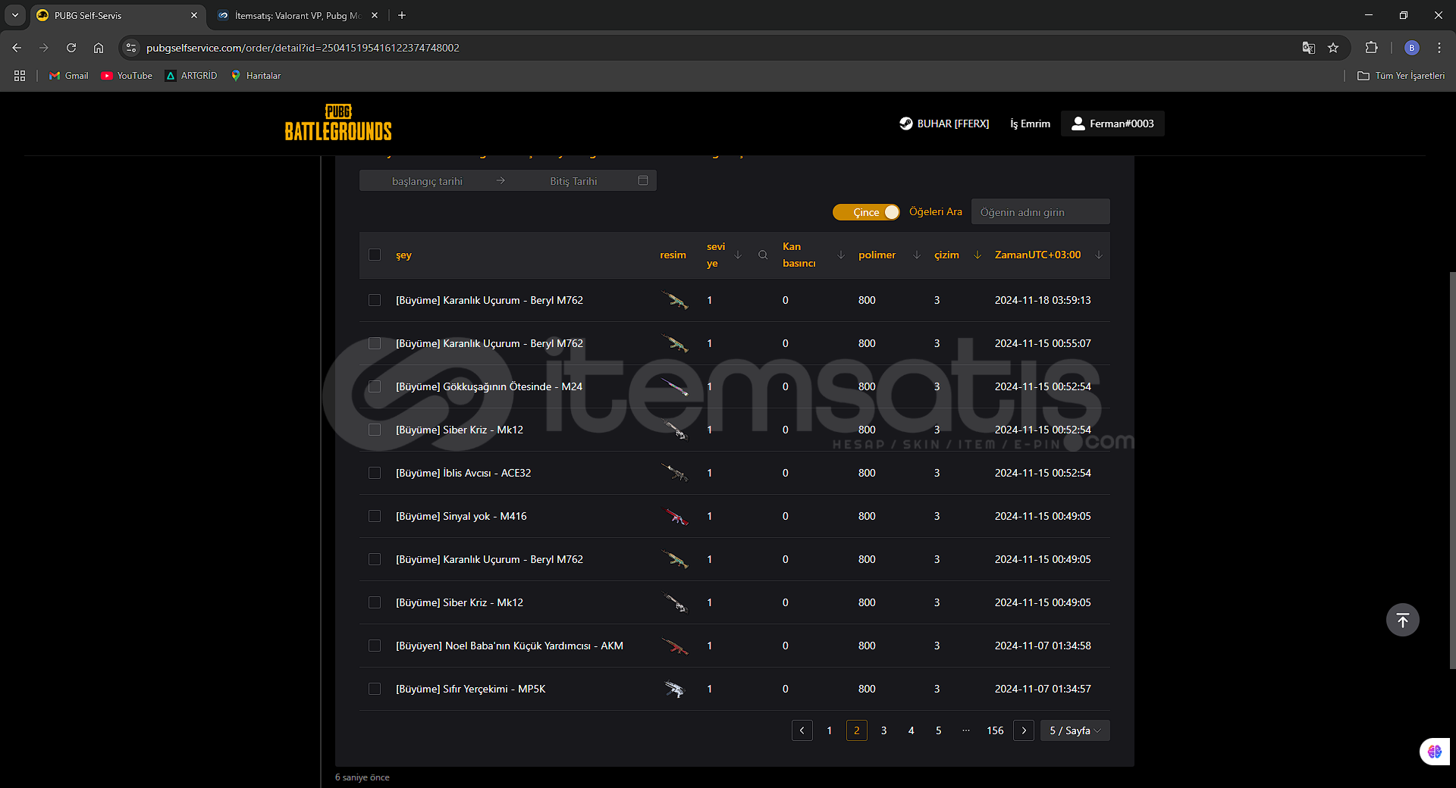Bookmark this page with the star icon
Screen dimensions: 1456x788
coord(1333,48)
